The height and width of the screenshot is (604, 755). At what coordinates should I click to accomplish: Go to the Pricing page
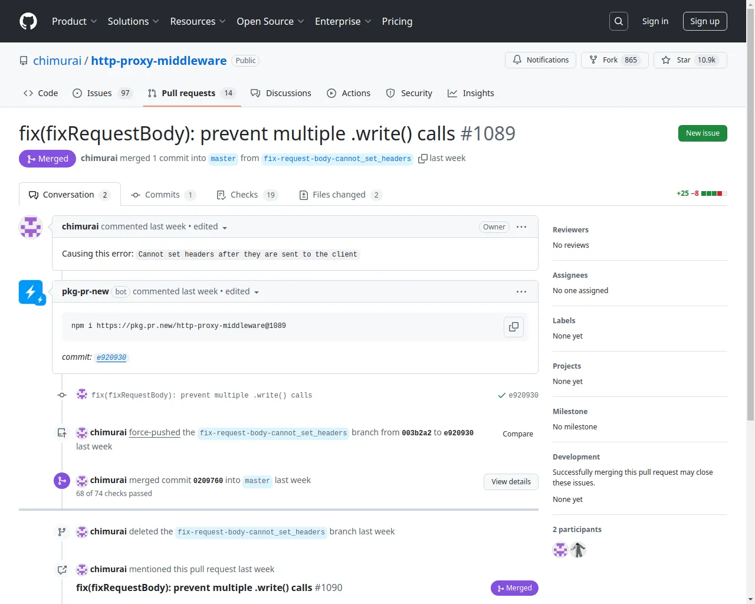[397, 21]
